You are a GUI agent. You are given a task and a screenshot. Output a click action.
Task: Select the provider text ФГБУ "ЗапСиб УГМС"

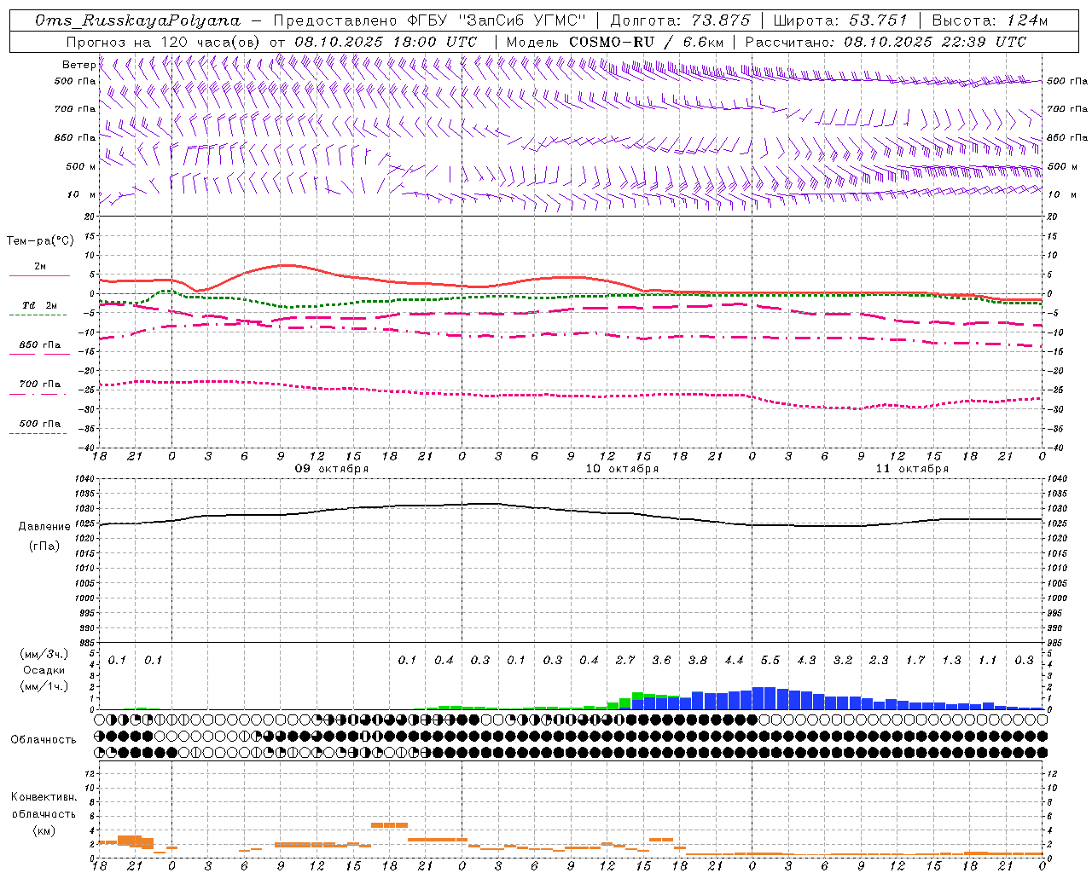click(x=498, y=21)
